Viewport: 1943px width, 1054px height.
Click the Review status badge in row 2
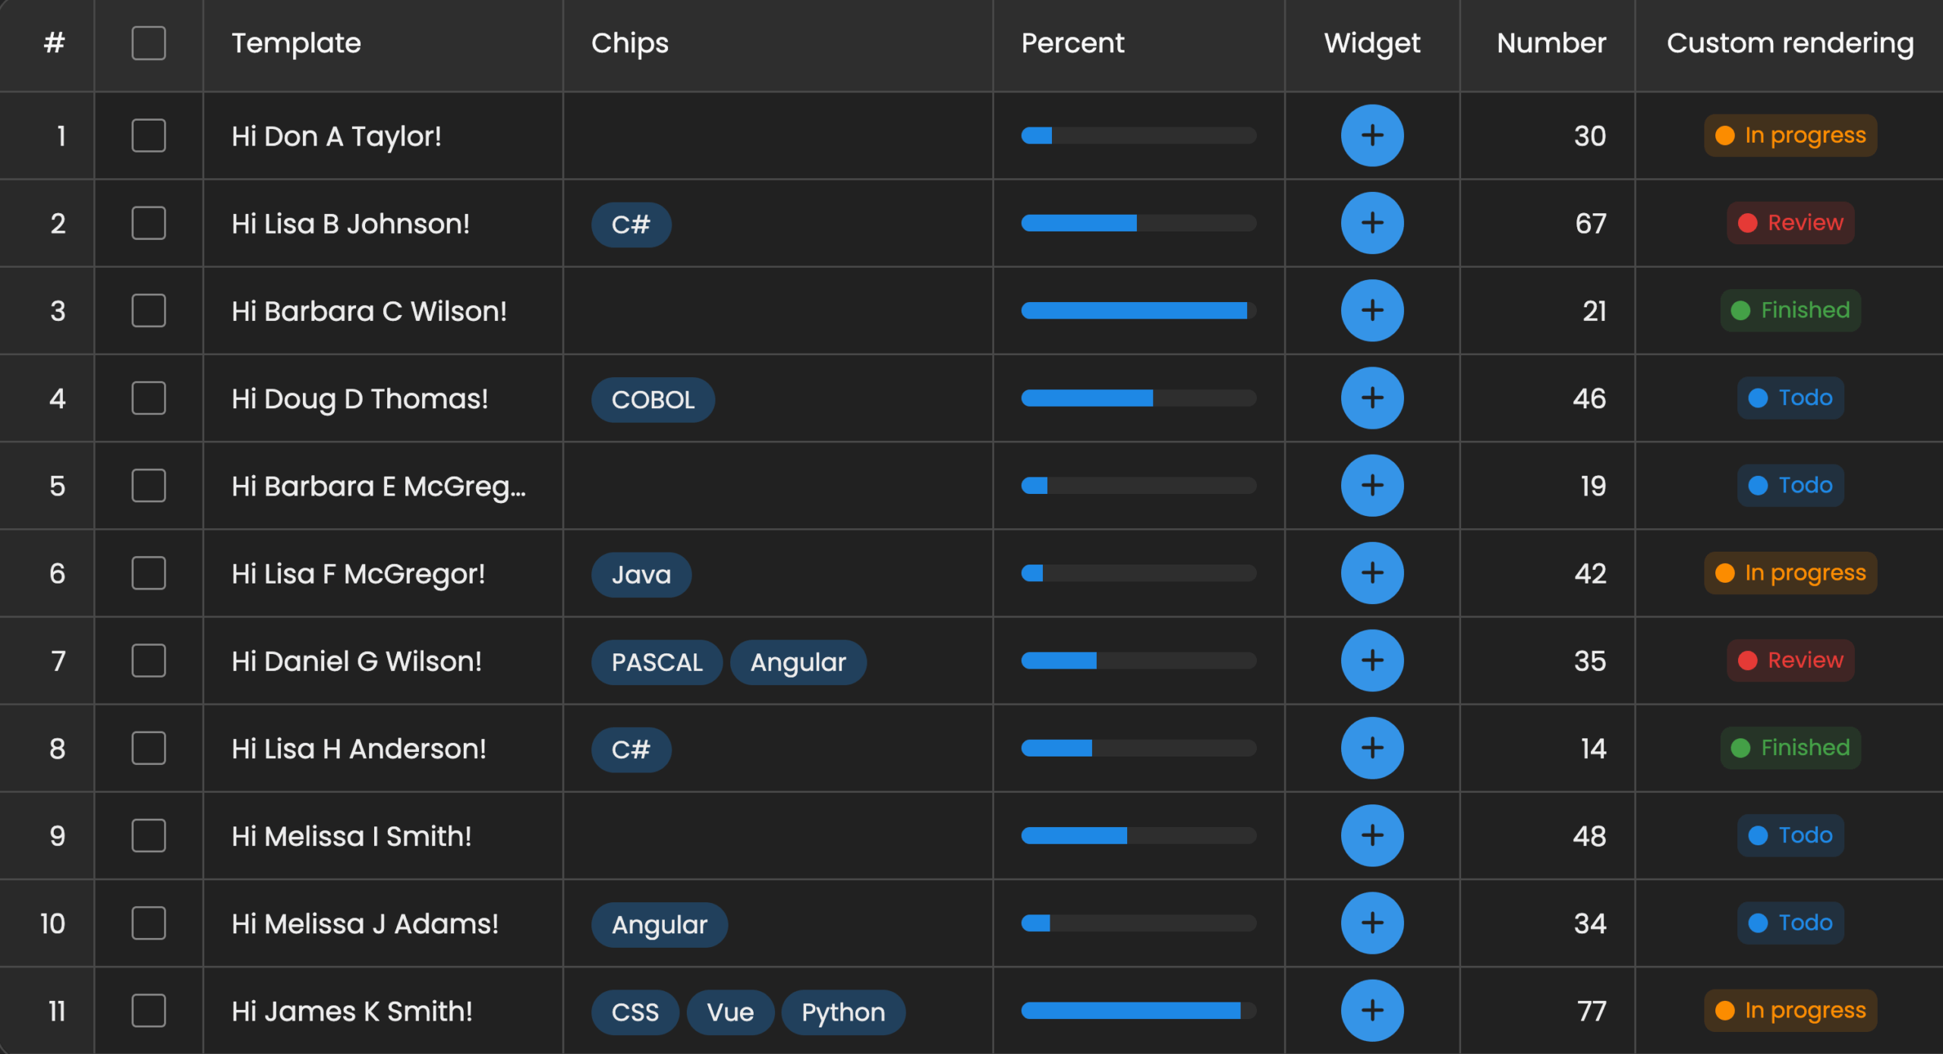(1790, 223)
